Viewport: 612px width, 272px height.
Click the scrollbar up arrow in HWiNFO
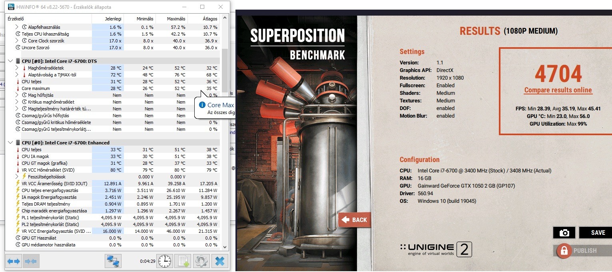[x=225, y=18]
